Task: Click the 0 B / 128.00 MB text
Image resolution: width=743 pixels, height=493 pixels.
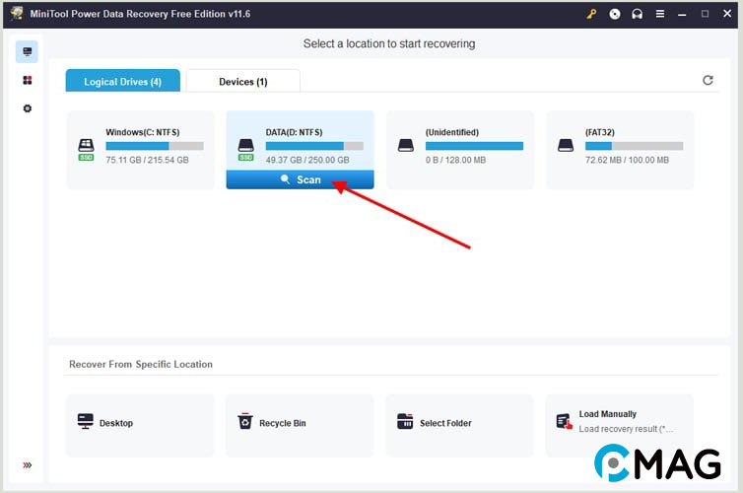Action: click(x=455, y=160)
